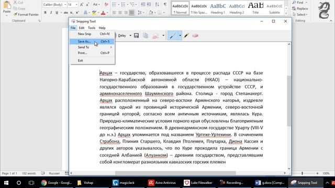Click the Text Effects glowing A icon
The image size is (335, 188).
pos(85,13)
